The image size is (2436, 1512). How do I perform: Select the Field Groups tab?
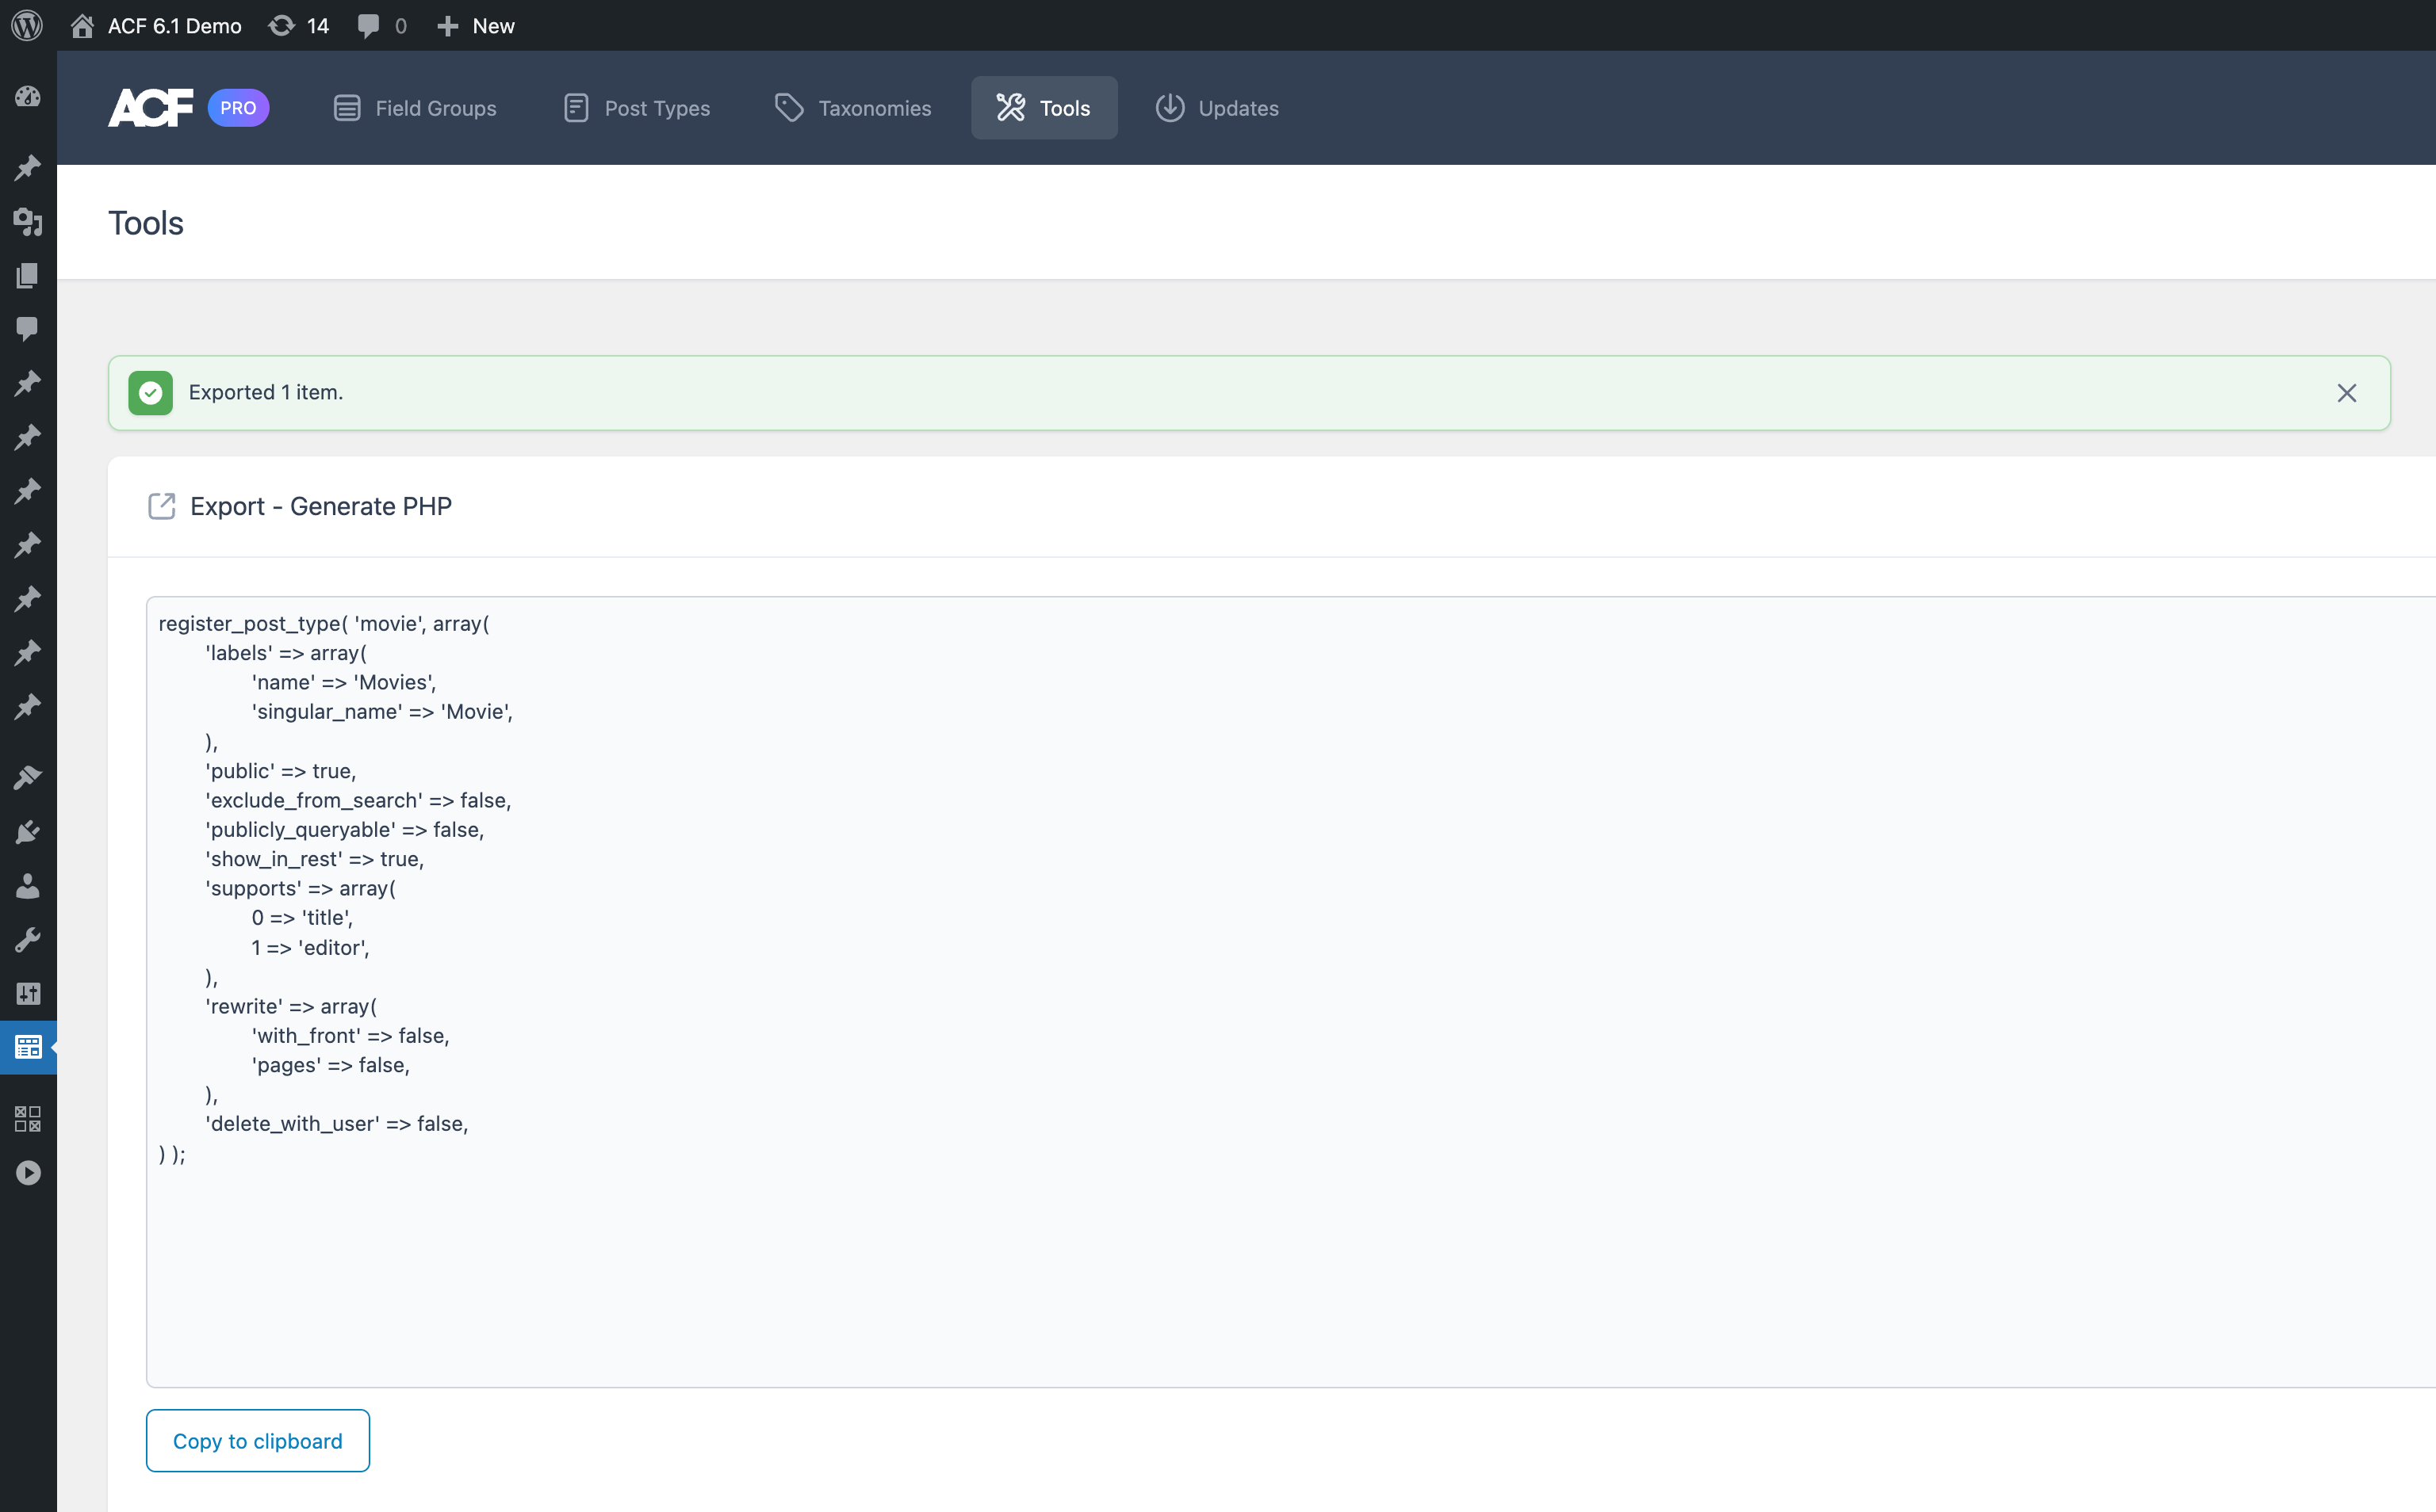point(414,108)
